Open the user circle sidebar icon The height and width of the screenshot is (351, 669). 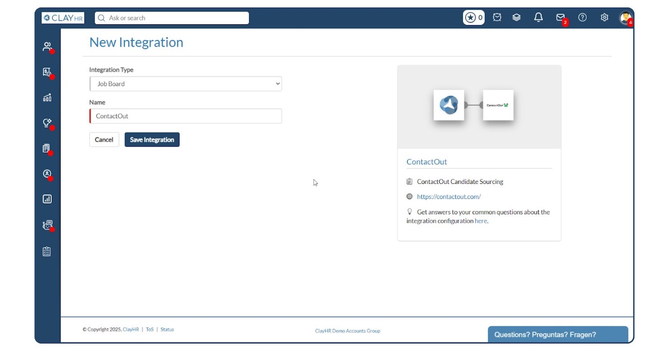pos(47,174)
